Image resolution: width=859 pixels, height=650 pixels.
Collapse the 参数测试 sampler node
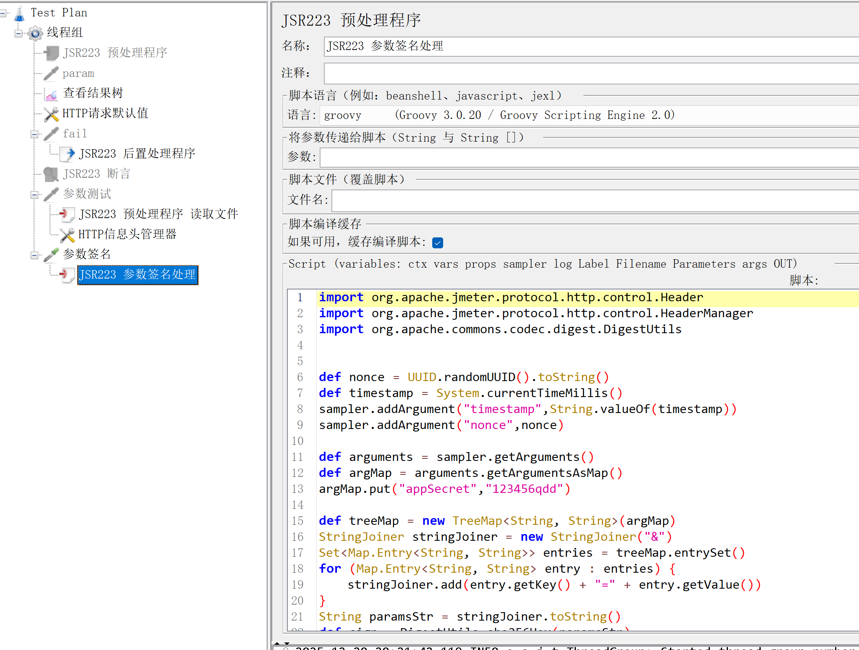click(x=34, y=195)
